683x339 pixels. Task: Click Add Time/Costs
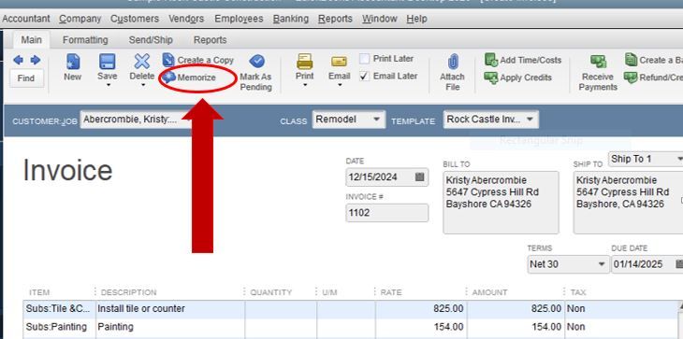(523, 60)
